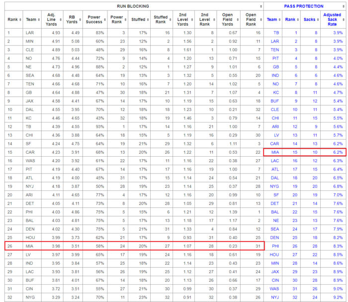
Task: Click the Power Rank sort arrows
Action: point(125,19)
